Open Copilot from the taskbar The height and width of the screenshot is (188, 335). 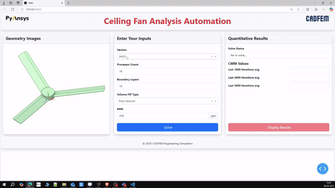pyautogui.click(x=21, y=184)
